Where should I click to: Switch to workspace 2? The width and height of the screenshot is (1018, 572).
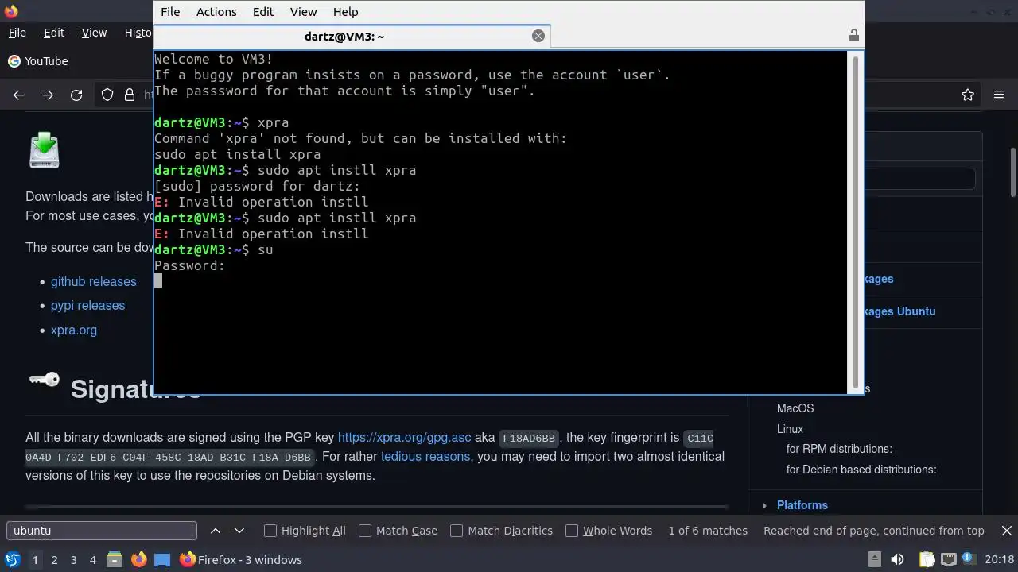point(55,560)
